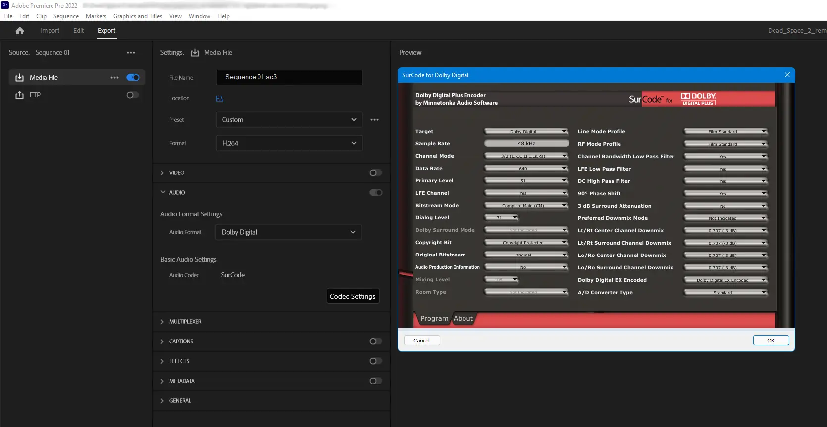Open the Preferred Downmix Mode dropdown

click(725, 218)
